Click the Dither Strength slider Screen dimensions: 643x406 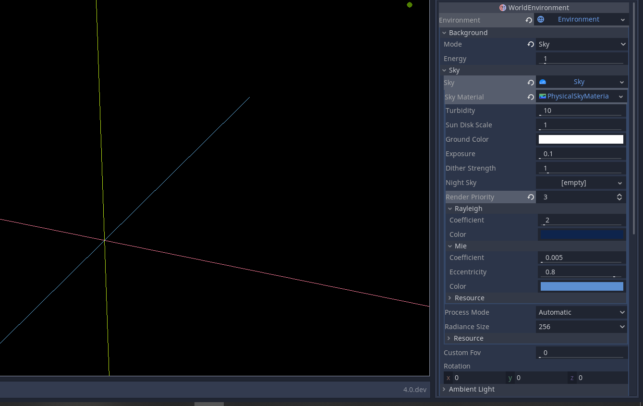click(x=581, y=168)
